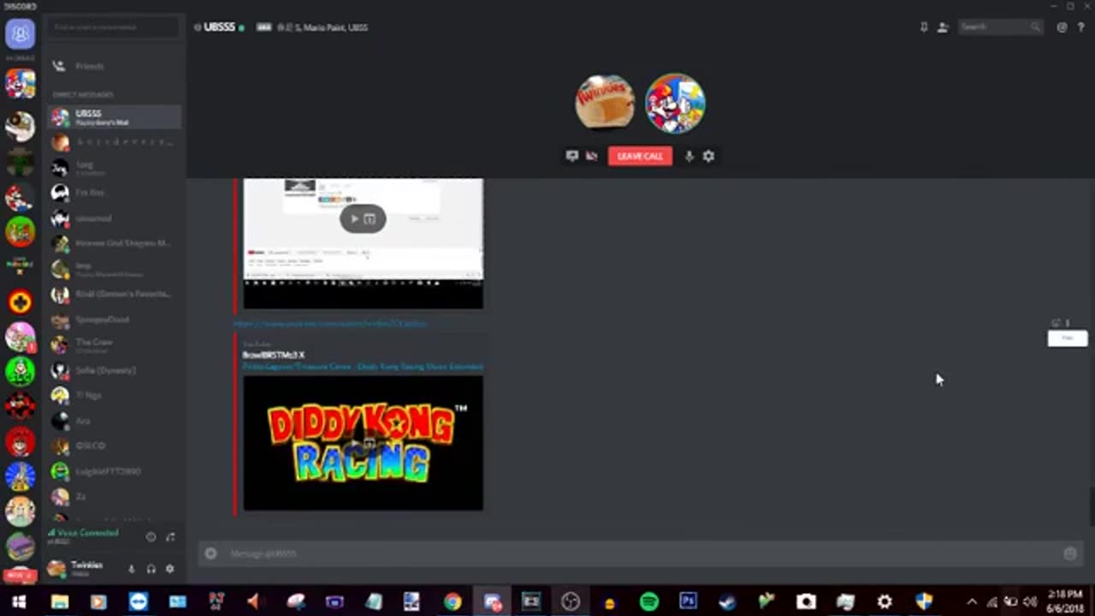Open the DM with Tang
Screen dimensions: 1095x616
coord(115,167)
